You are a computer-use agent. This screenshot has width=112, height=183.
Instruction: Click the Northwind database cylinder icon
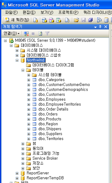point(23,60)
